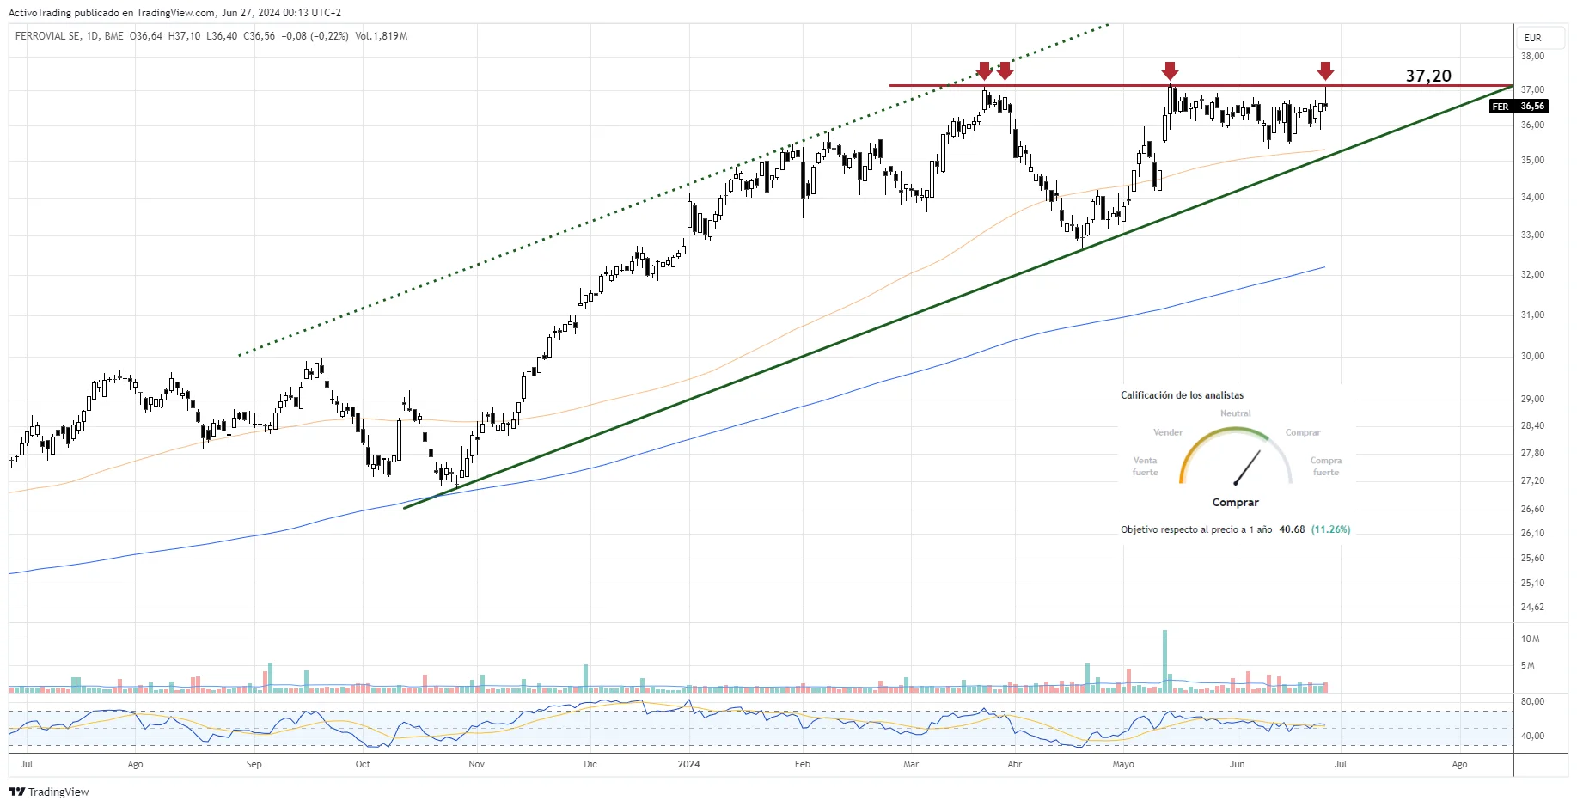The height and width of the screenshot is (807, 1577).
Task: Click the change value −0,08 (−0,22%)
Action: [x=315, y=36]
